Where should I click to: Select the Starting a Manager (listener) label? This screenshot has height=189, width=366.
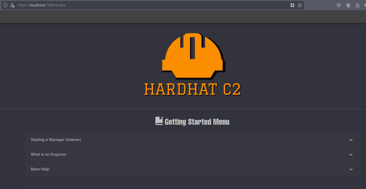click(56, 140)
